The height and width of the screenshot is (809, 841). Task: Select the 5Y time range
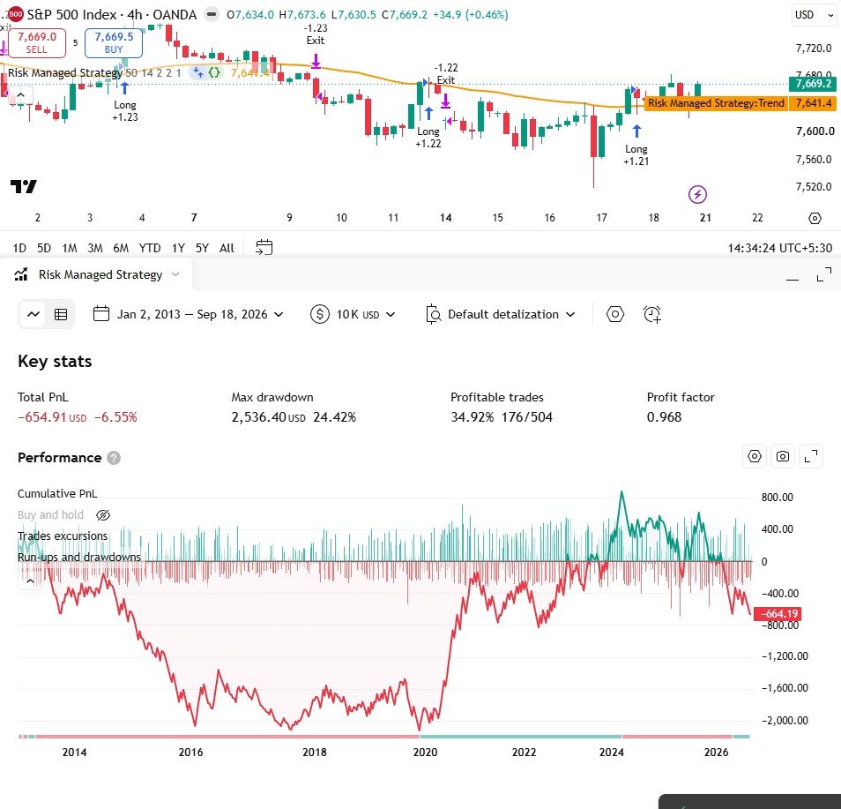coord(202,248)
